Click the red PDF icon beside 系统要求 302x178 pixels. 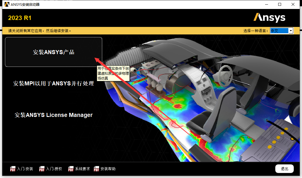coord(71,169)
